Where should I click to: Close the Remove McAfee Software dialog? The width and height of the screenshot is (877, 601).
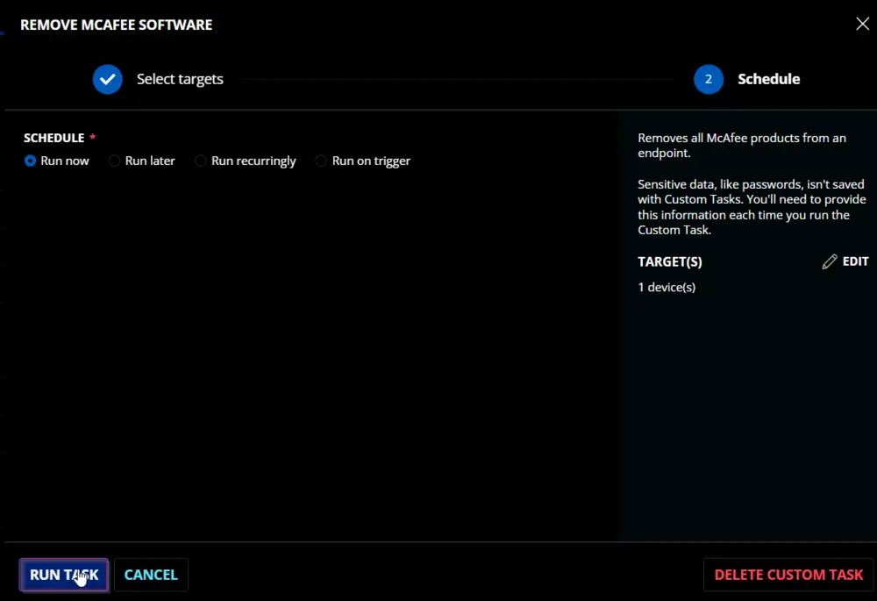coord(862,24)
